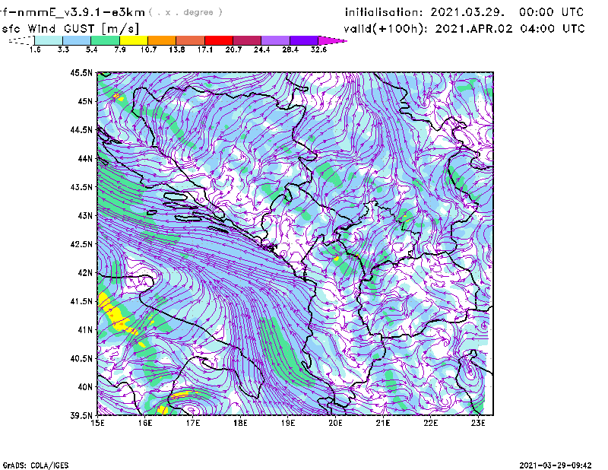
Task: Click the dashed white arrow at legend start
Action: pyautogui.click(x=21, y=40)
